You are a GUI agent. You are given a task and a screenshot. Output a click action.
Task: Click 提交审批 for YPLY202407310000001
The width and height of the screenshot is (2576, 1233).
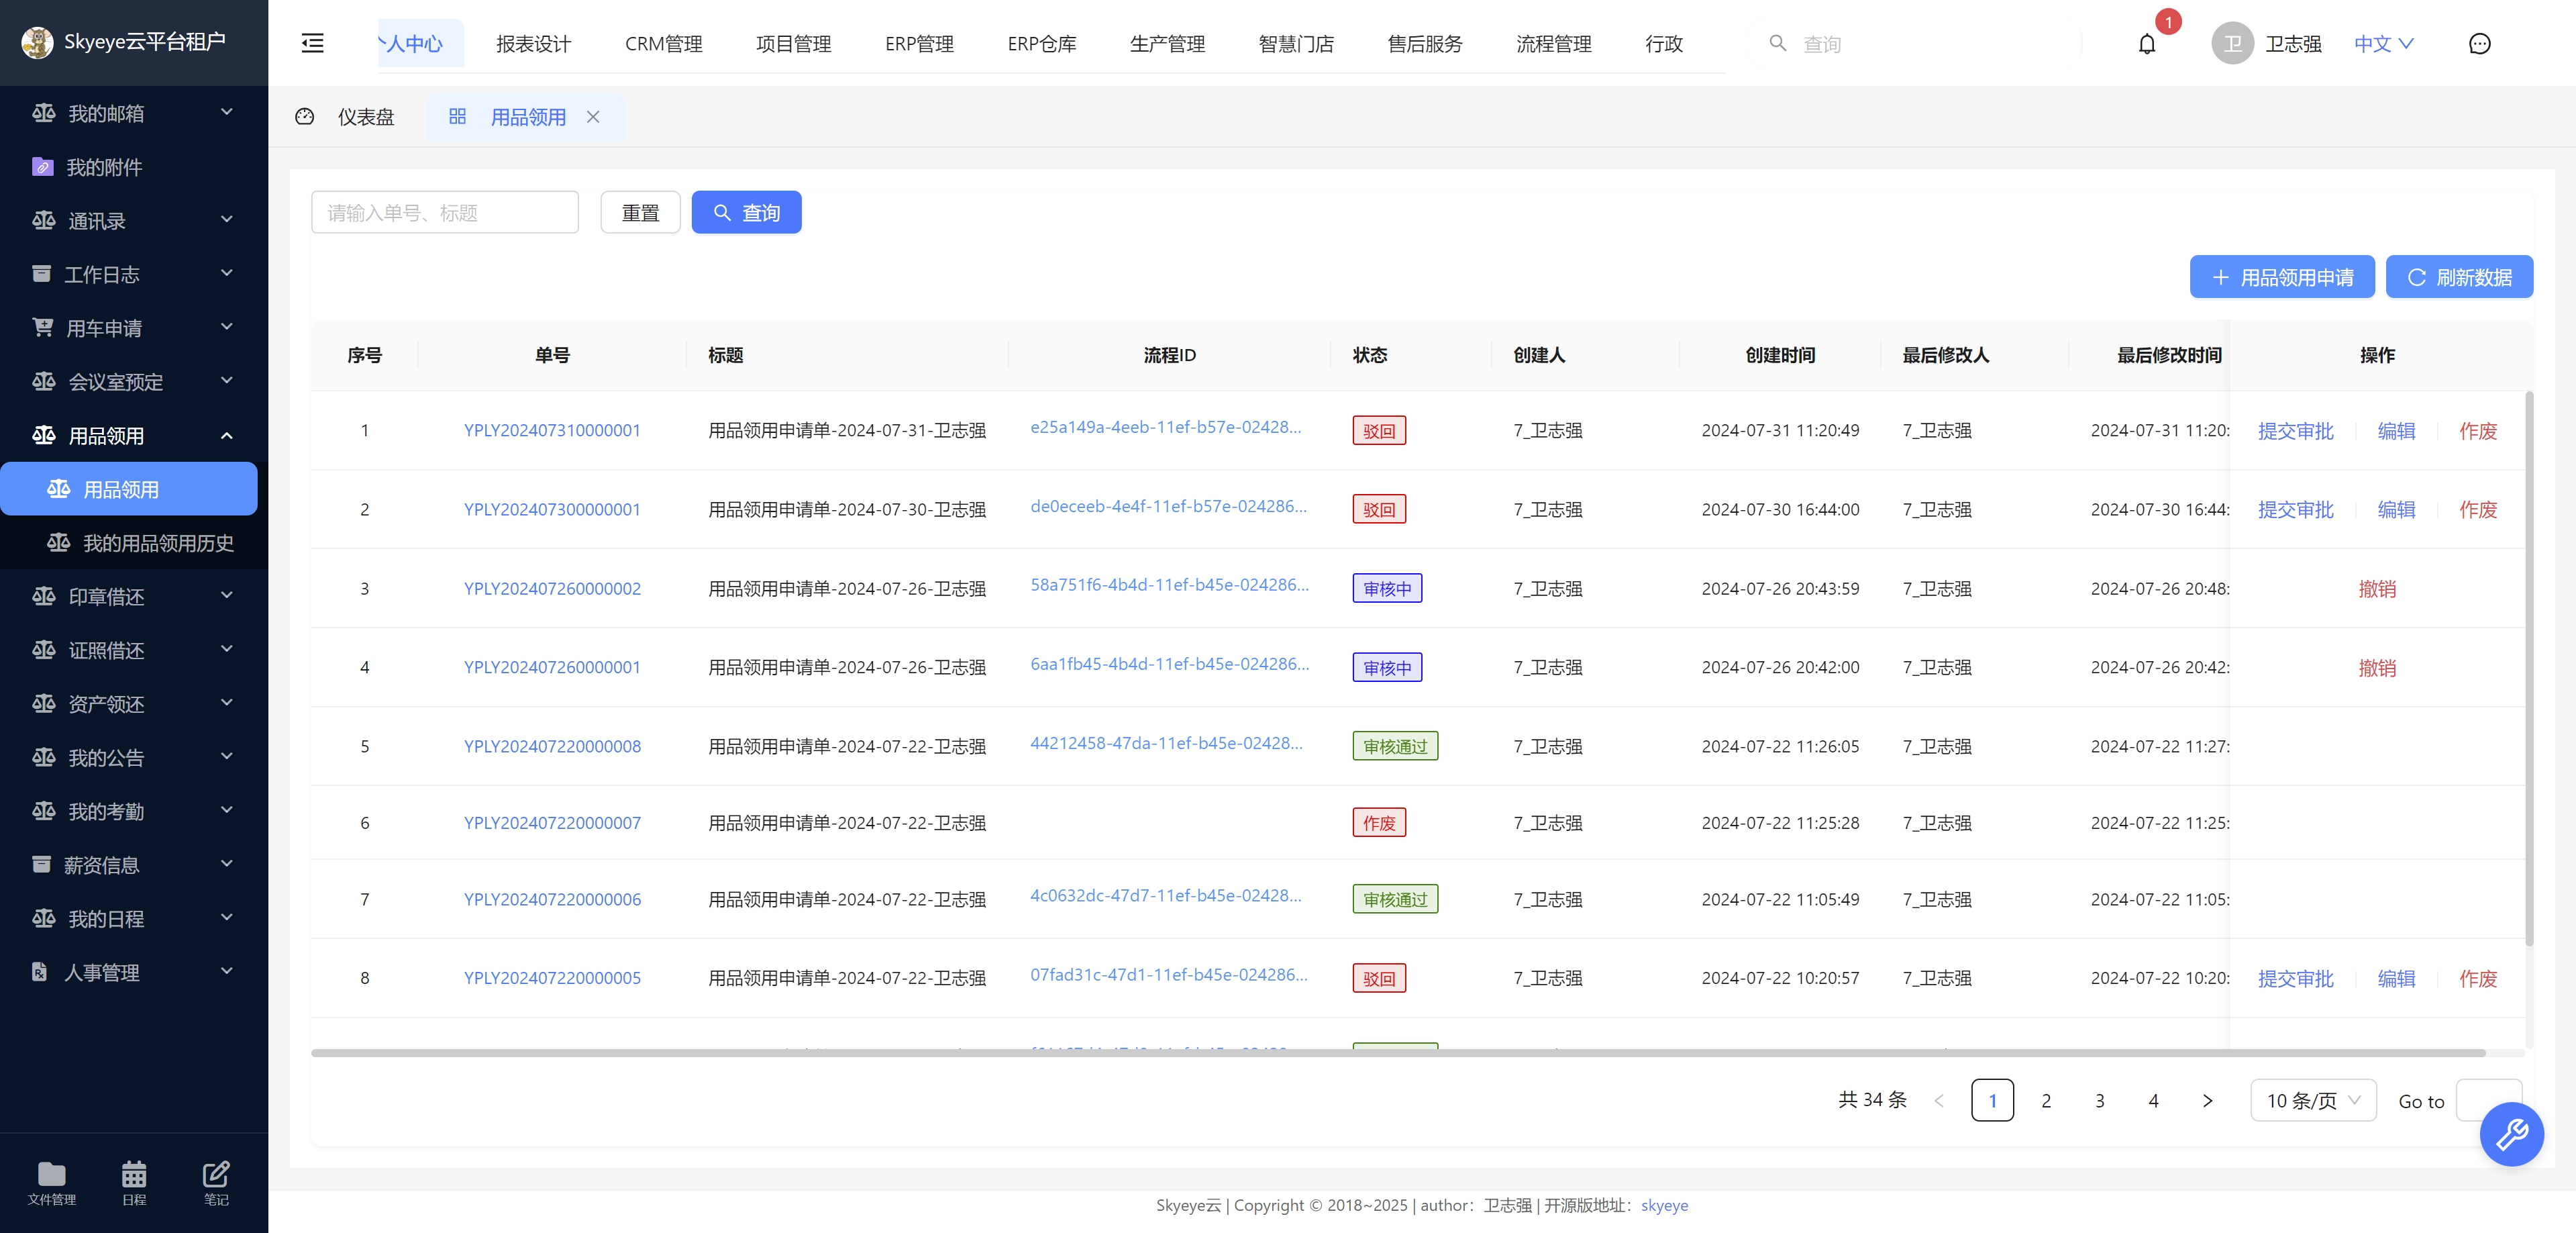[2295, 431]
